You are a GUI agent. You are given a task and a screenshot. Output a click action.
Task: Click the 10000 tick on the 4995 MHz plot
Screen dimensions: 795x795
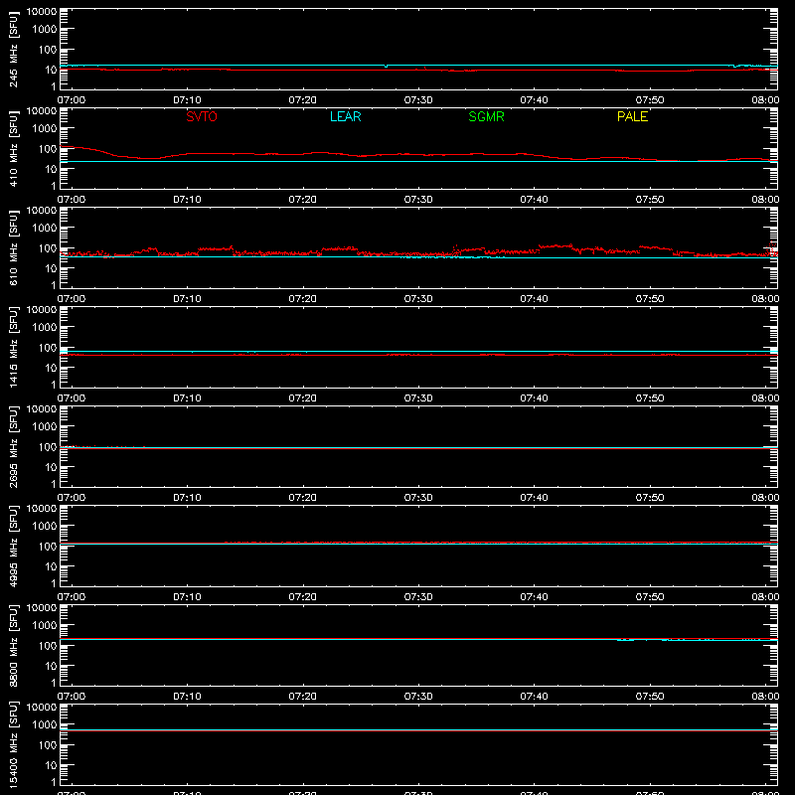click(x=42, y=509)
